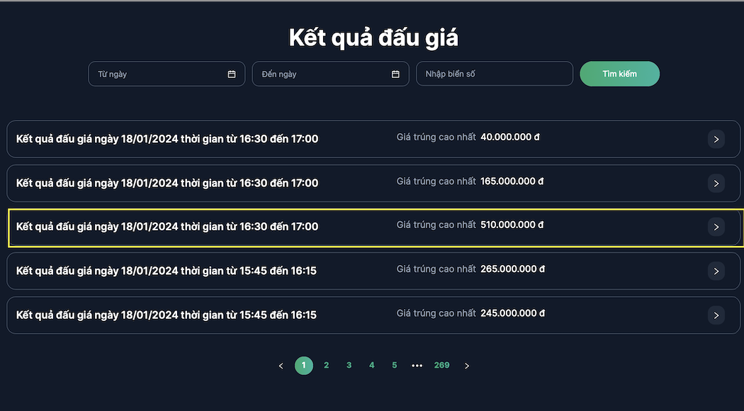
Task: Open the 40.000.000 đ result arrow
Action: (x=716, y=140)
